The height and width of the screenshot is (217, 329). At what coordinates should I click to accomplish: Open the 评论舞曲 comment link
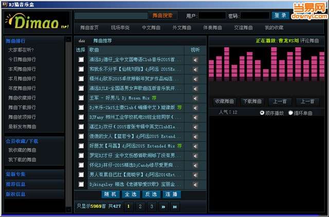pos(309,41)
